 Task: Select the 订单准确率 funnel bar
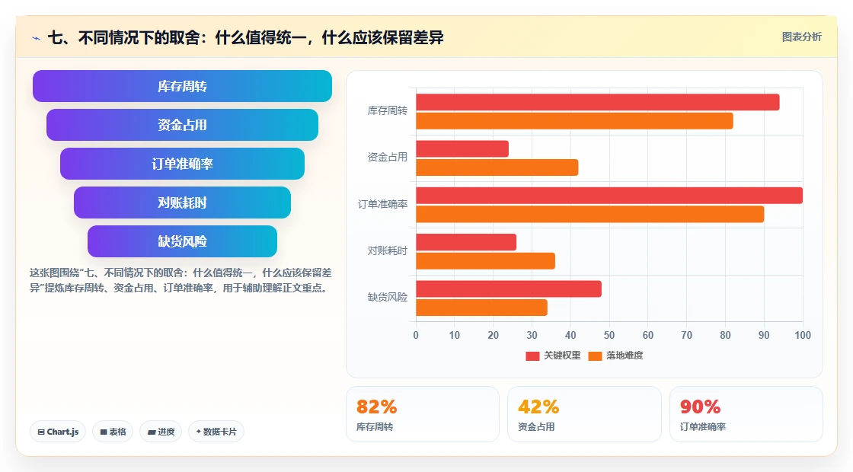pos(182,164)
